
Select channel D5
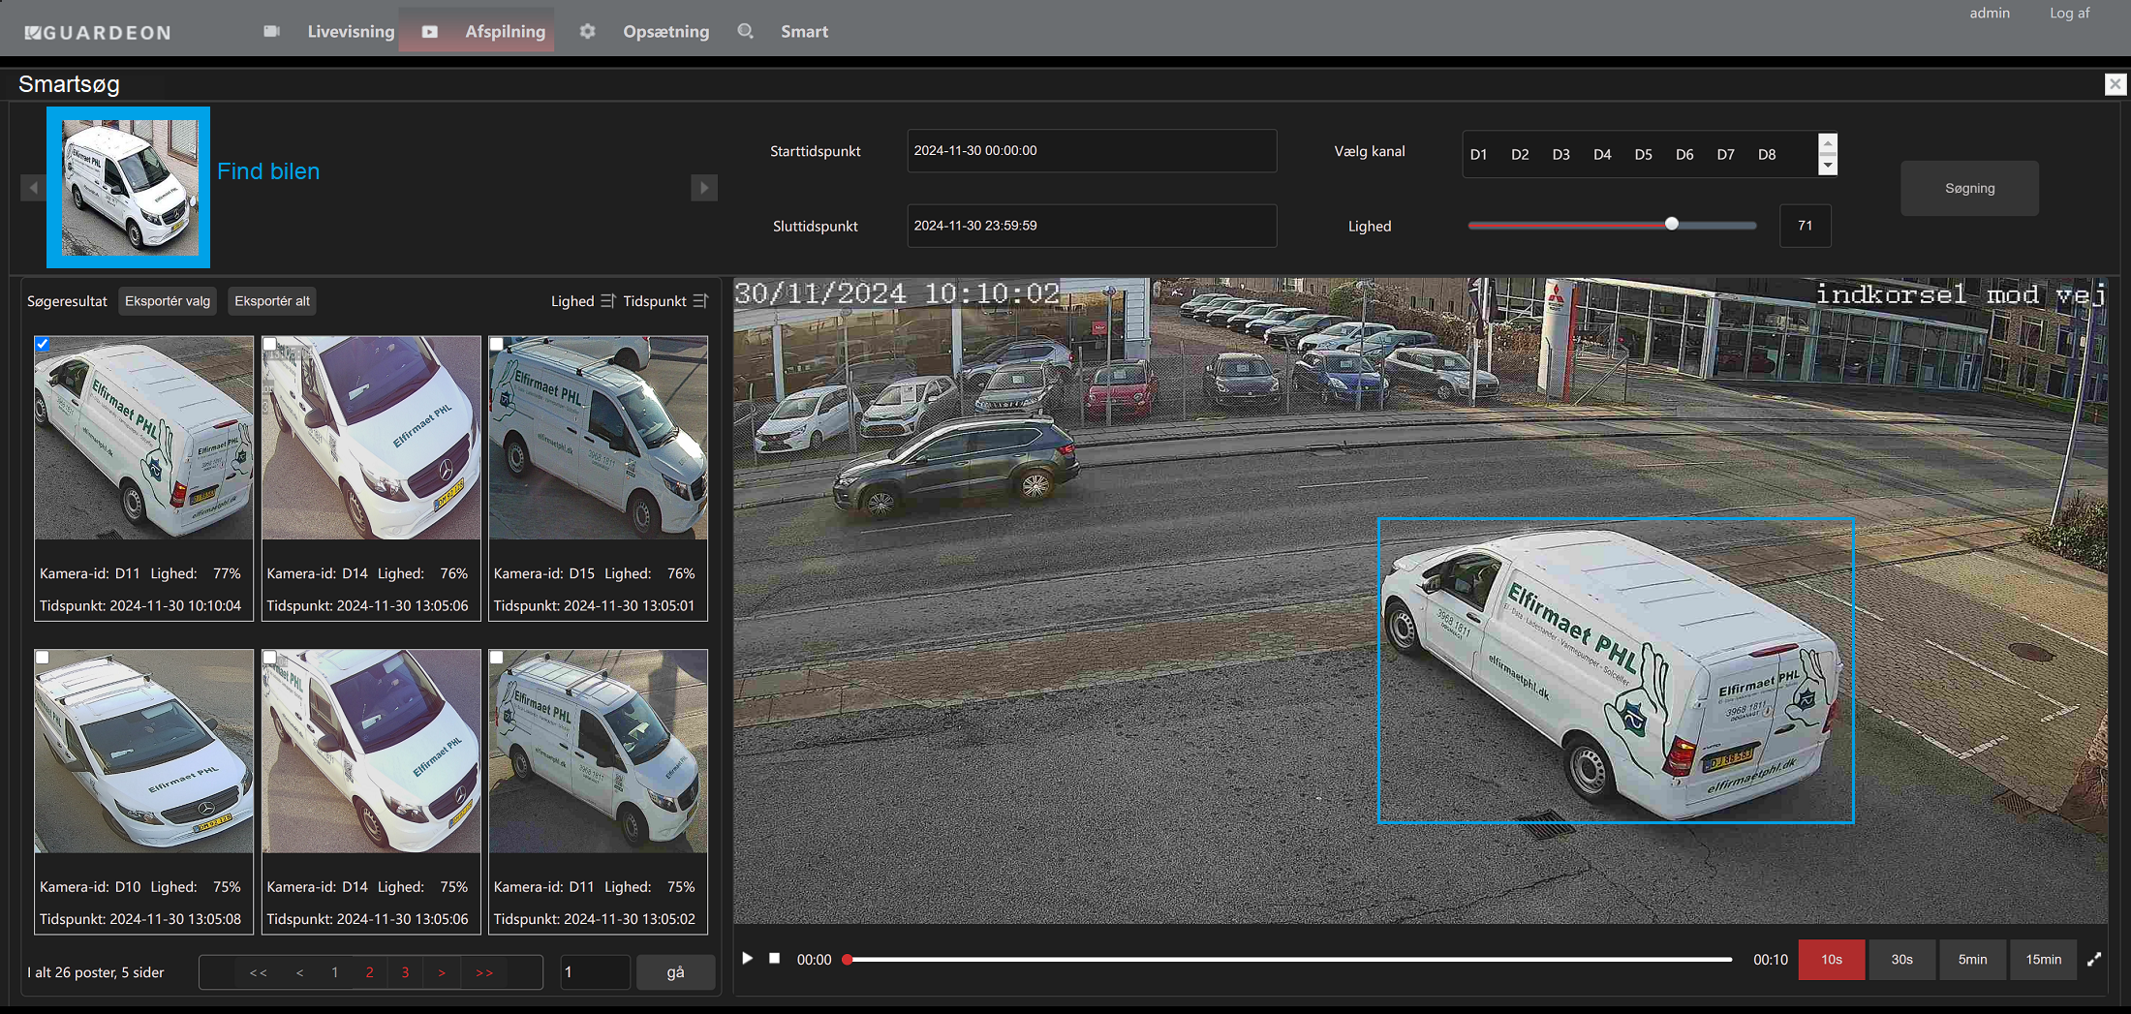coord(1643,154)
